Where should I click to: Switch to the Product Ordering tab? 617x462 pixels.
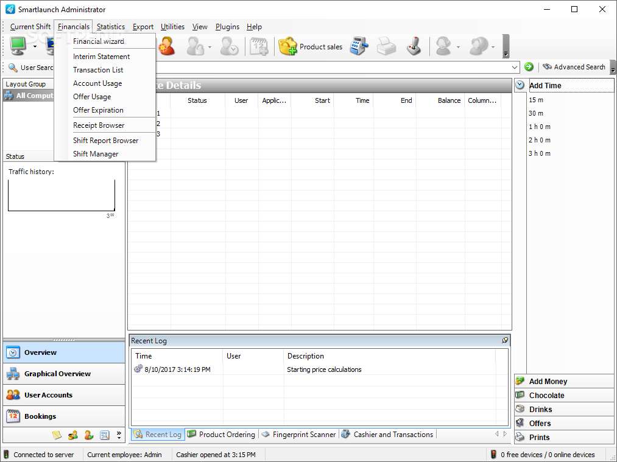[221, 435]
